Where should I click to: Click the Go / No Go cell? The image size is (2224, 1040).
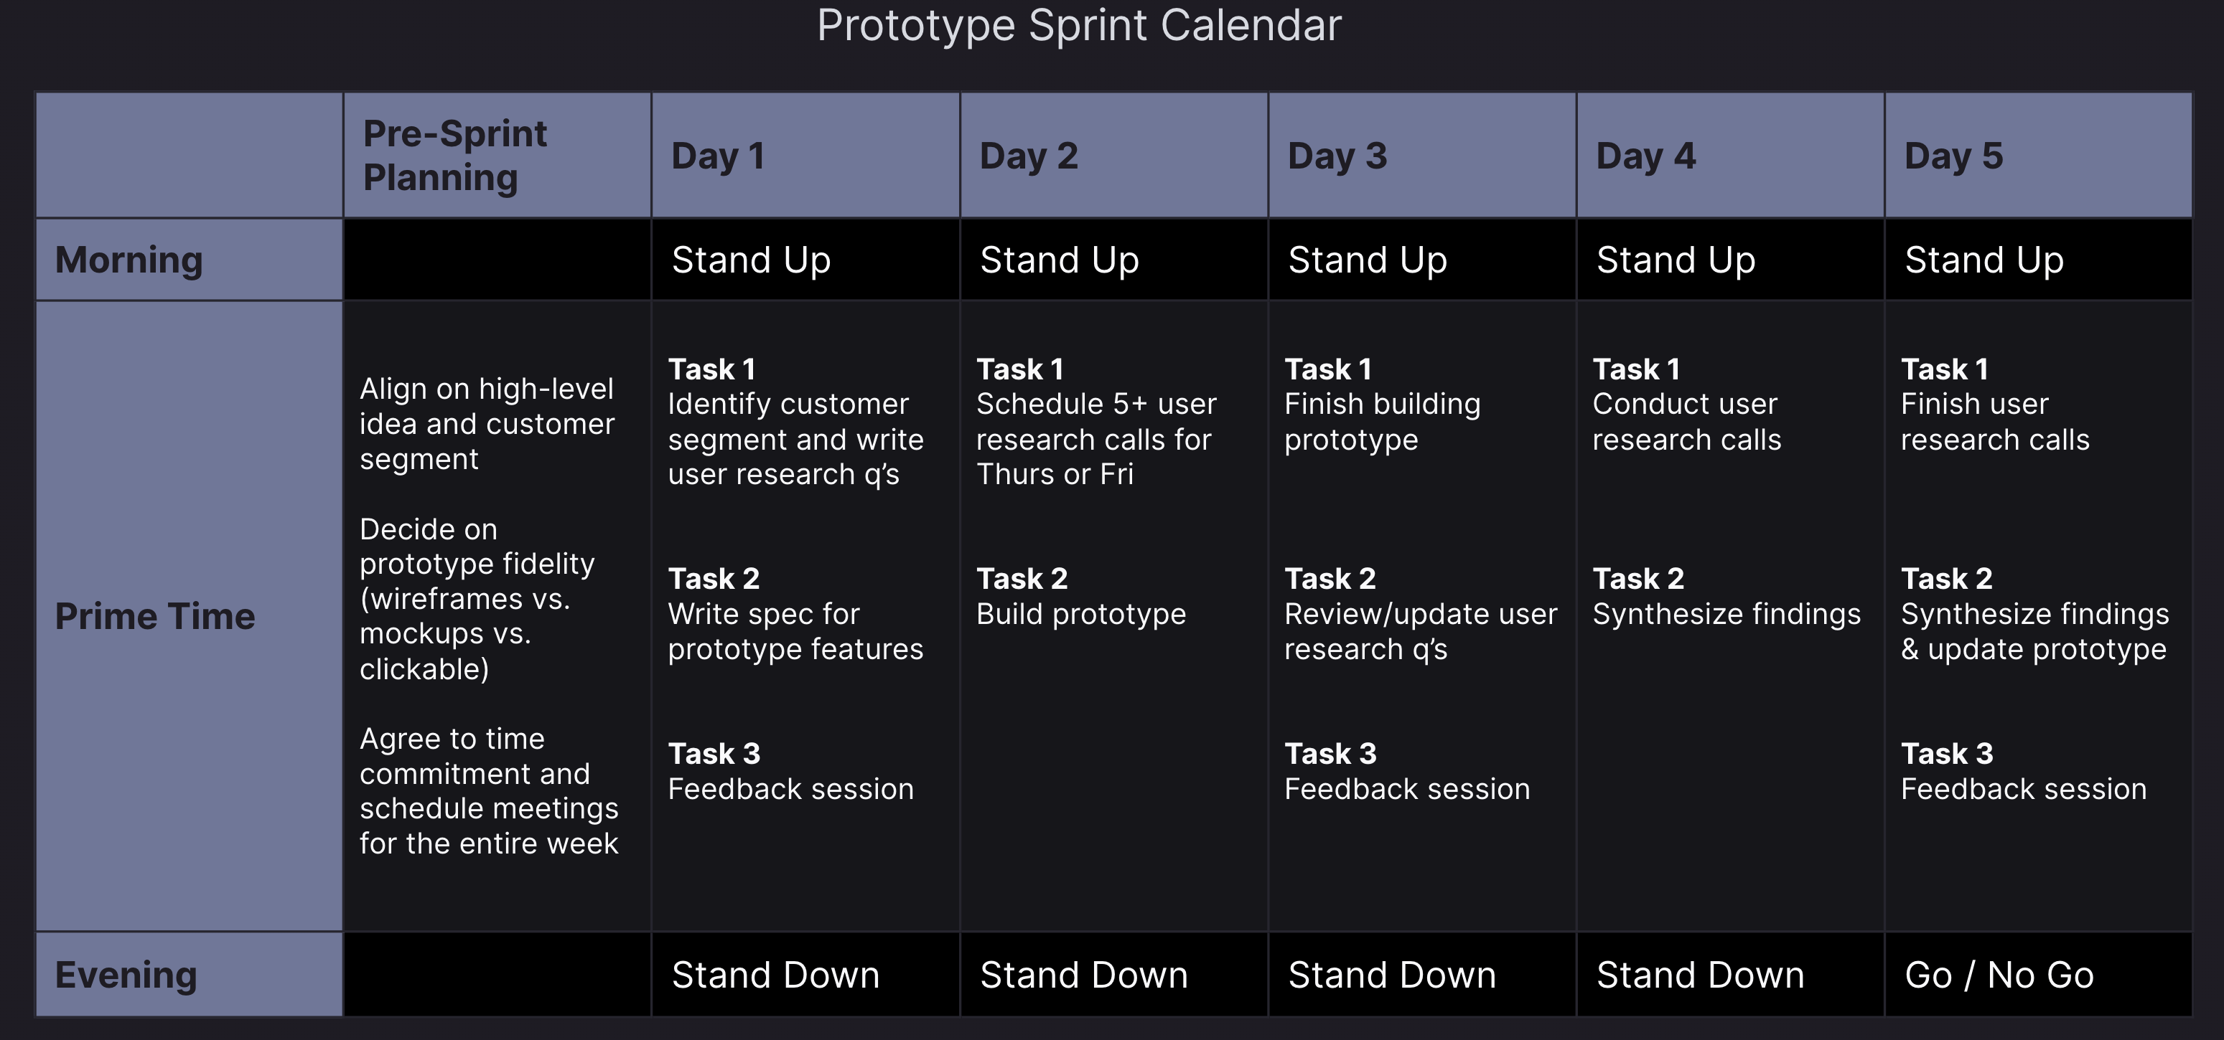click(1999, 975)
